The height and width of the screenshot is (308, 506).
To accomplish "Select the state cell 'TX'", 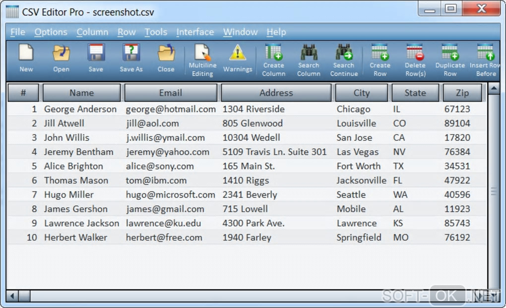I will click(x=398, y=166).
